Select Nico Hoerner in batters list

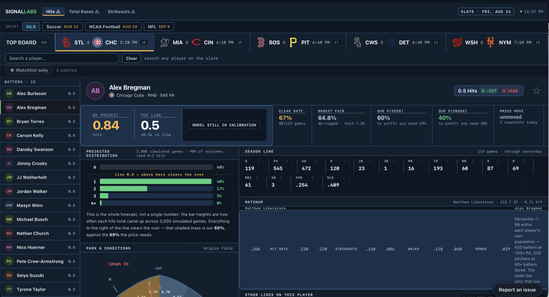click(40, 247)
